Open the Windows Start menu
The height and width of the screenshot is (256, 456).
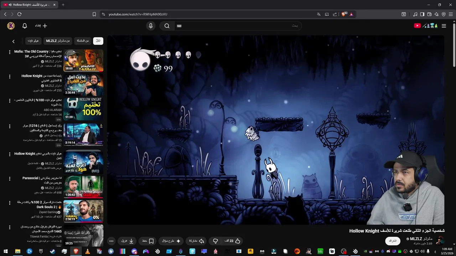click(6, 251)
